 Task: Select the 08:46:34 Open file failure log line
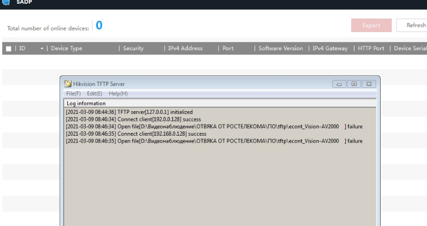tap(214, 127)
